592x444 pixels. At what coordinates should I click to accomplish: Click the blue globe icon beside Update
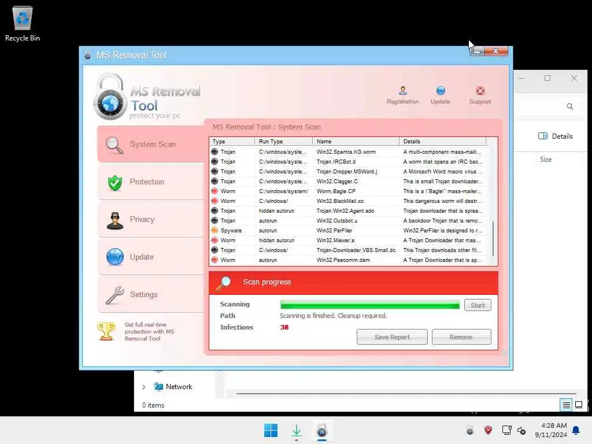(115, 257)
